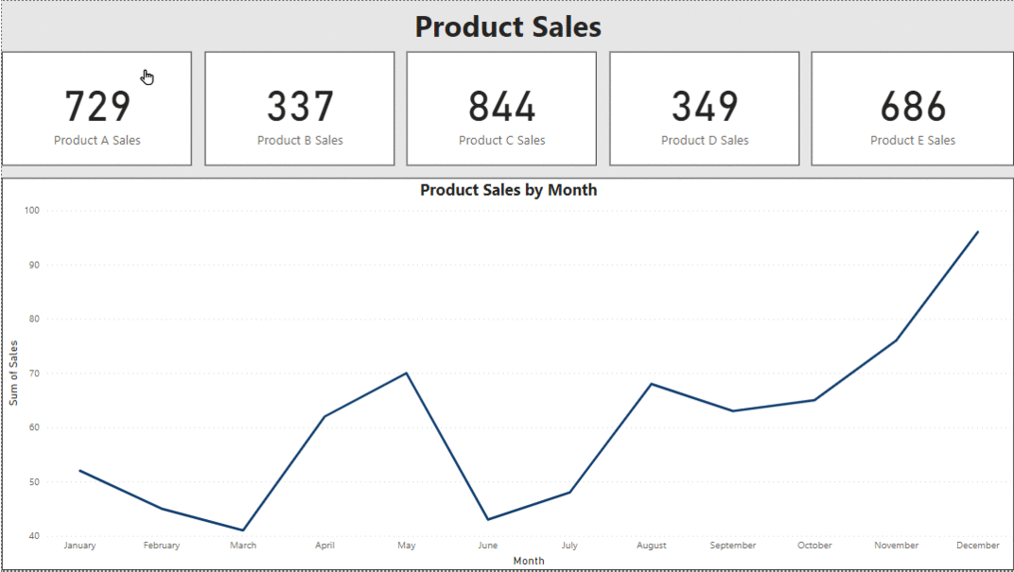Image resolution: width=1014 pixels, height=572 pixels.
Task: Click the Sum of Sales axis title
Action: point(15,373)
